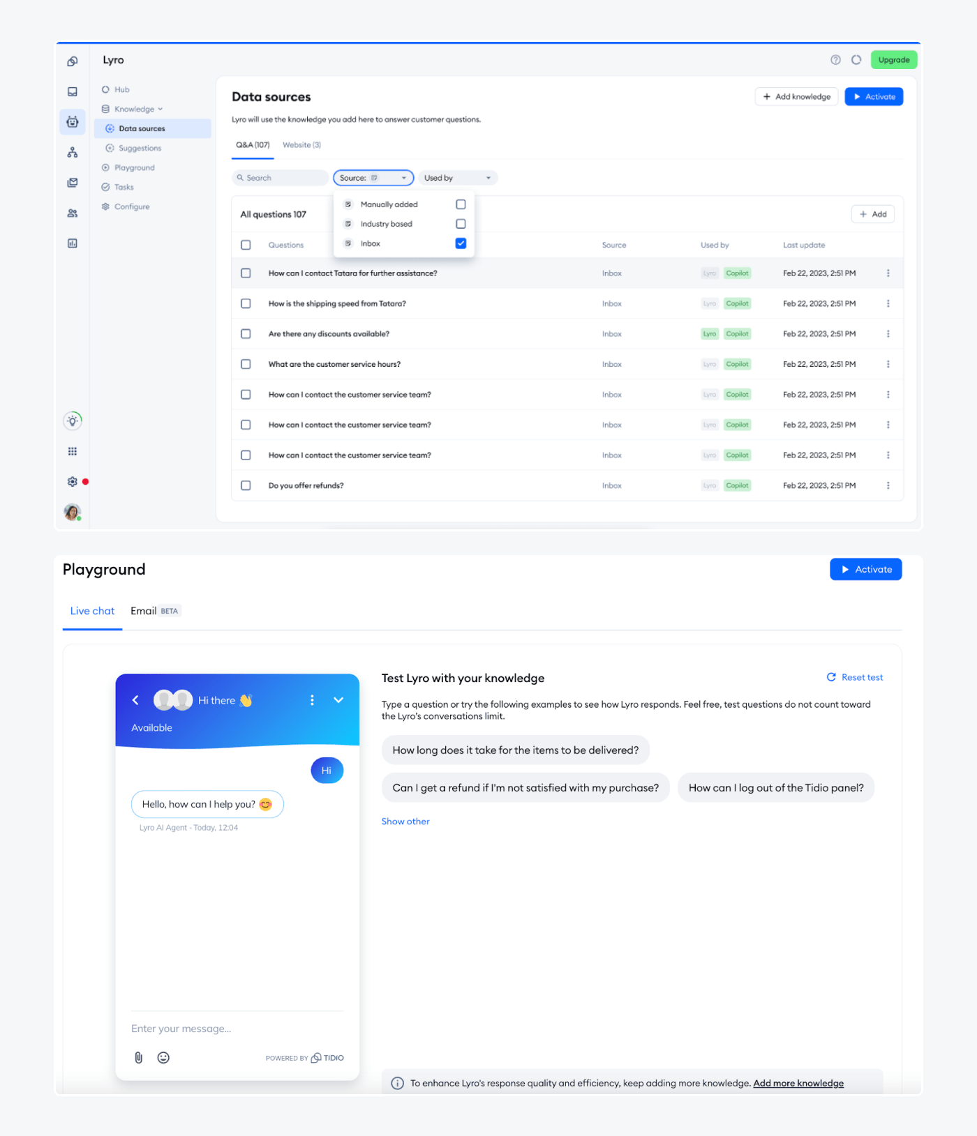Screen dimensions: 977x1136
Task: Open row menu for 'Do you offer refunds?'
Action: (888, 485)
